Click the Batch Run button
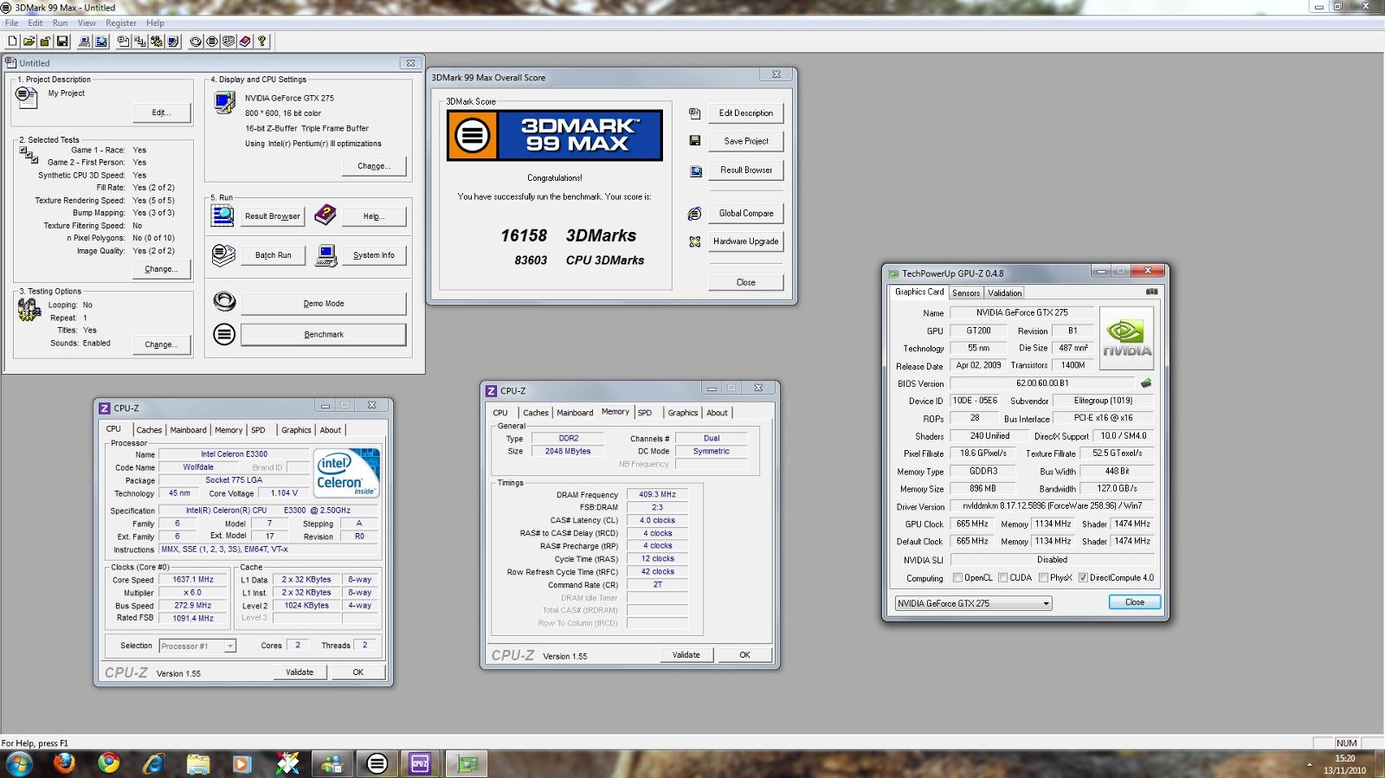The image size is (1385, 778). coord(273,255)
